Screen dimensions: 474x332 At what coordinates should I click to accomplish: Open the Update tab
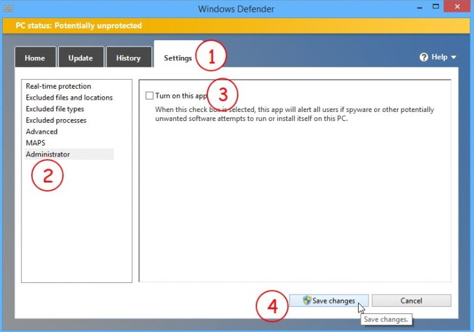point(80,58)
